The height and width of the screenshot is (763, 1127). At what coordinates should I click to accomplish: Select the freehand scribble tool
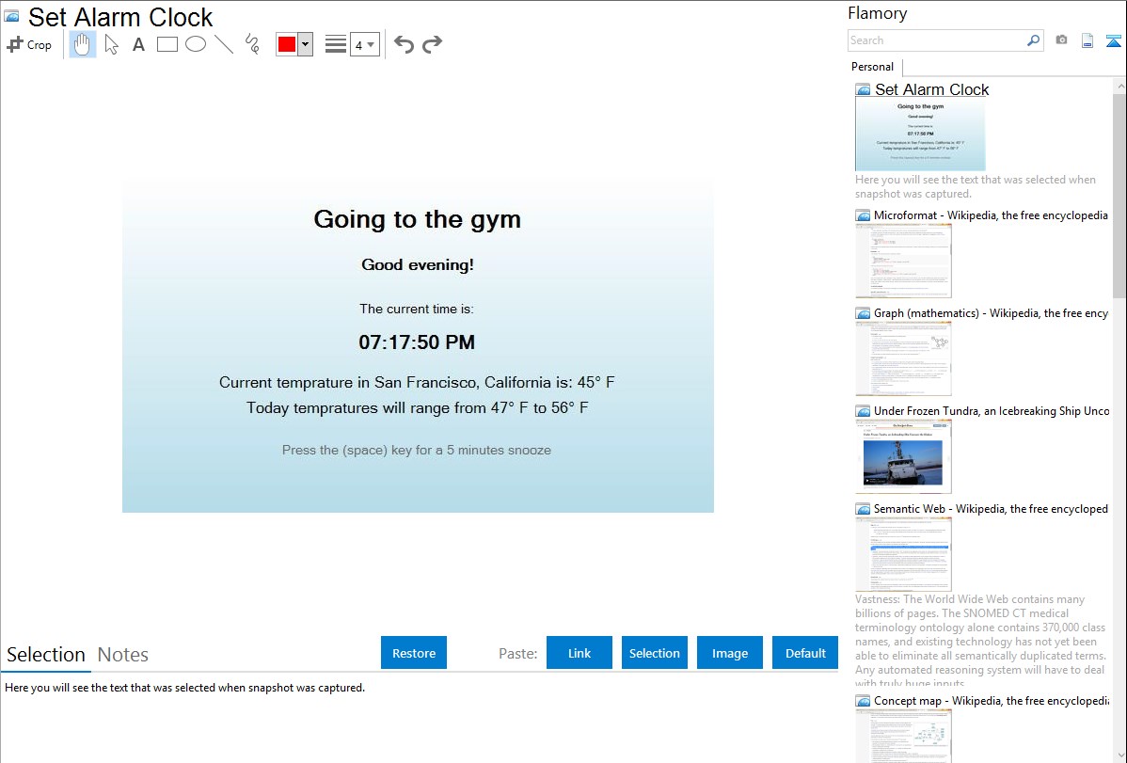coord(252,44)
